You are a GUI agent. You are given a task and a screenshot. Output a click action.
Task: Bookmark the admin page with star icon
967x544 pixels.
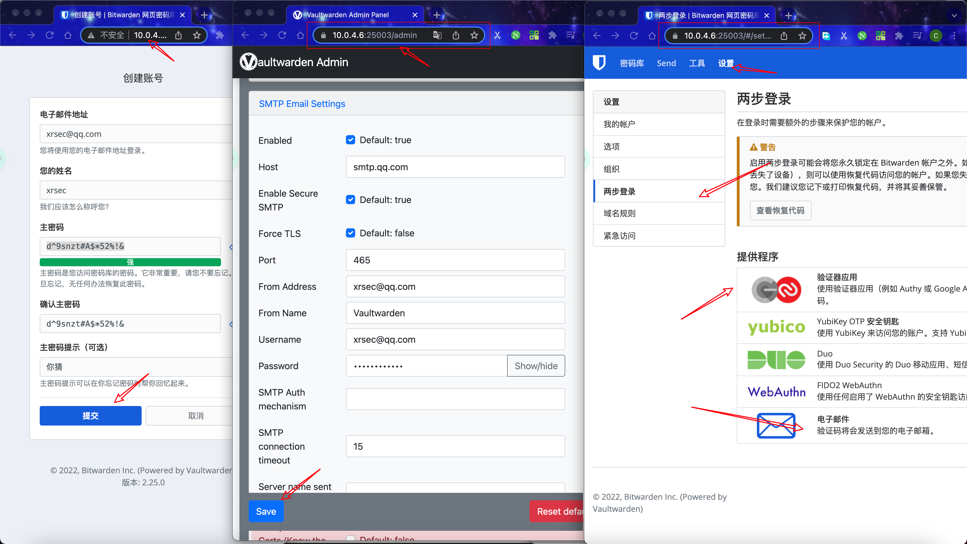[474, 35]
